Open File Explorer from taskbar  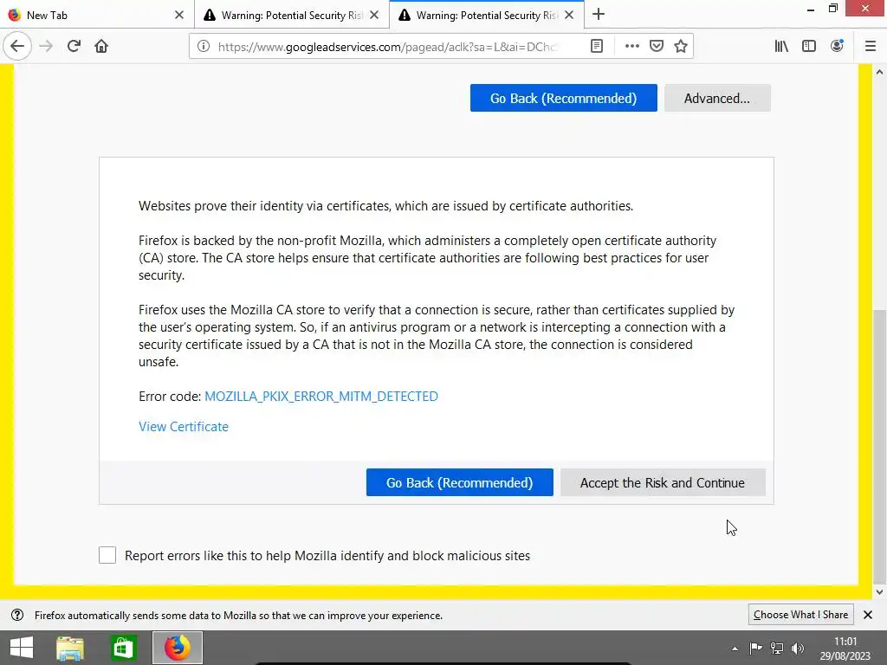tap(70, 648)
